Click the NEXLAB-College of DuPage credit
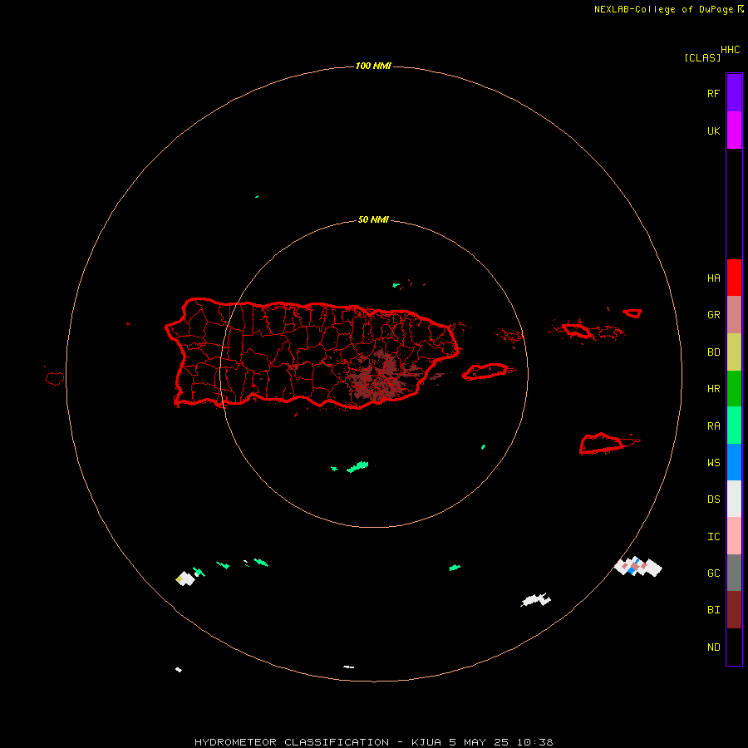This screenshot has height=748, width=748. [663, 9]
